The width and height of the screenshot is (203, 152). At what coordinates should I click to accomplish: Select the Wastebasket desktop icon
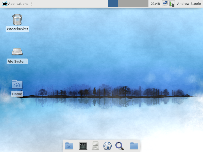click(17, 20)
